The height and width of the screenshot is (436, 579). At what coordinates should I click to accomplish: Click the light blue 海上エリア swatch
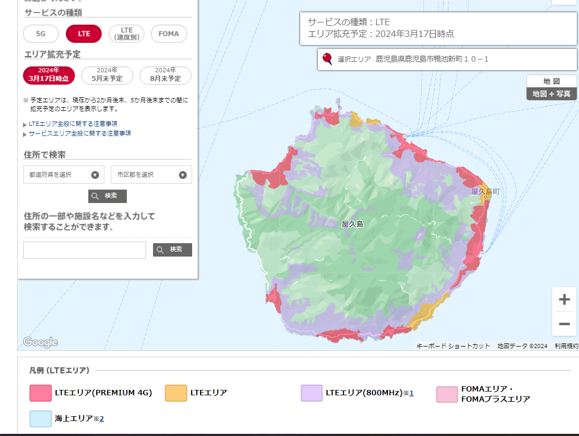coord(41,419)
